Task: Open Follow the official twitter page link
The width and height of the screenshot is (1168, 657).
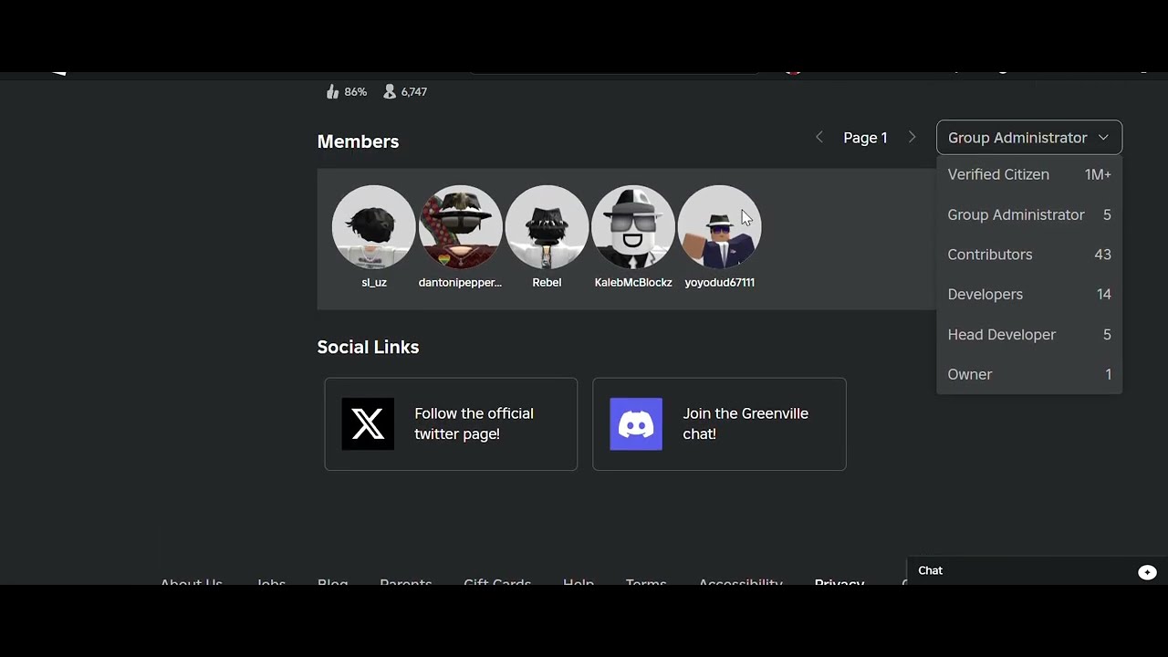Action: (x=451, y=424)
